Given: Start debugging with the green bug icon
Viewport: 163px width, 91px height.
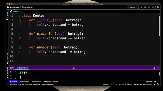Looking at the screenshot, I should pyautogui.click(x=145, y=7).
